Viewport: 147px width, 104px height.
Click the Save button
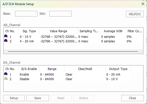pos(38,98)
